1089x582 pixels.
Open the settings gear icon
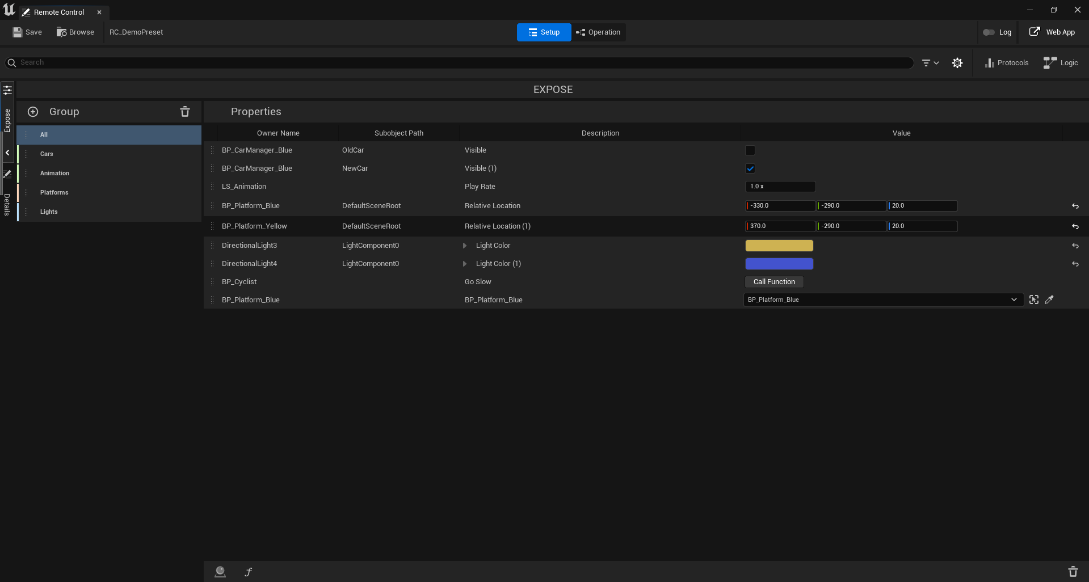(957, 63)
